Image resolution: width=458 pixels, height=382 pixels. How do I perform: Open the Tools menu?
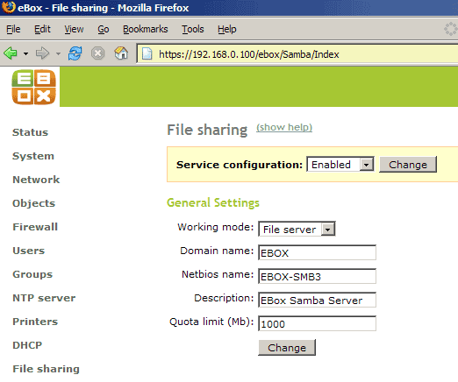(x=193, y=29)
